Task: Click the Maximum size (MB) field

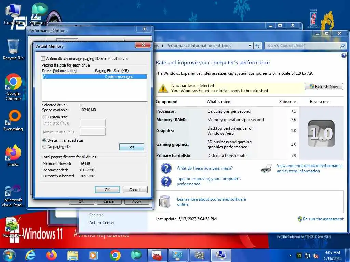Action: [93, 132]
